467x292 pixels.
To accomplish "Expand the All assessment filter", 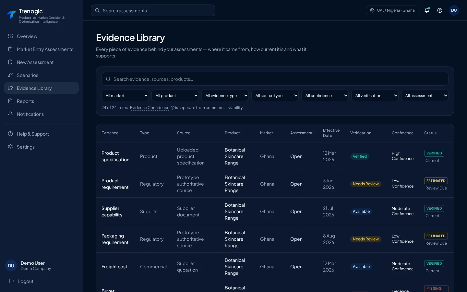I will pos(425,95).
